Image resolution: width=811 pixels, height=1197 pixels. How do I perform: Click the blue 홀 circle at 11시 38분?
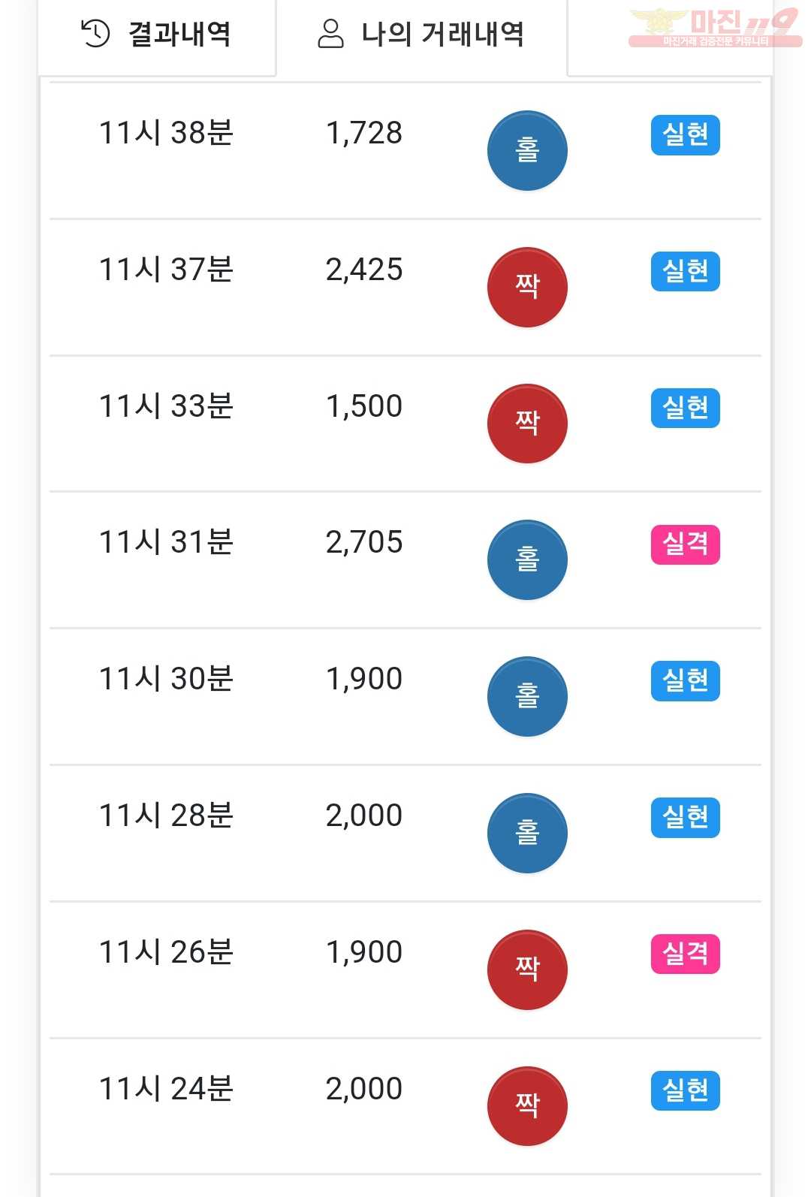[527, 151]
